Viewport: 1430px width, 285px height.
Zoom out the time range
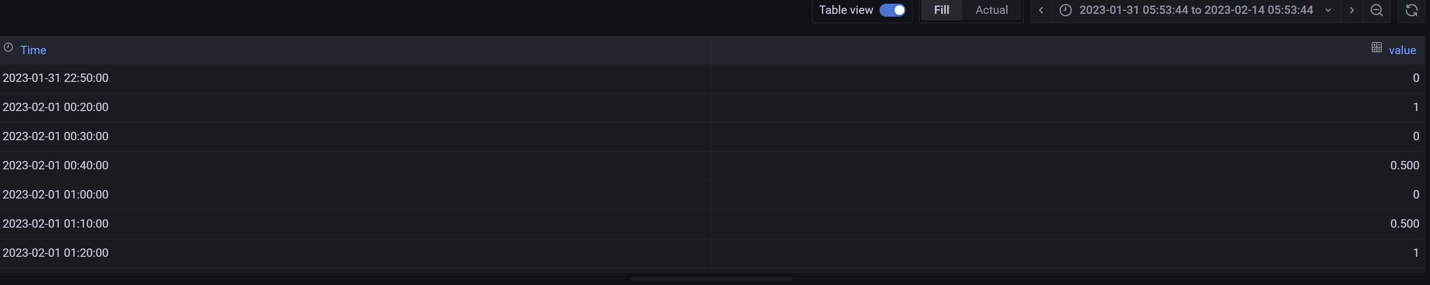coord(1377,11)
